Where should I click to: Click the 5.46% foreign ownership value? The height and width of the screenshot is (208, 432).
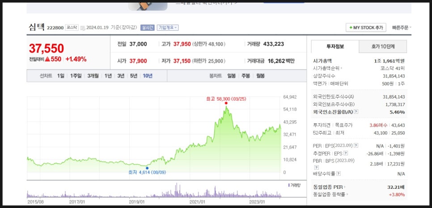(397, 112)
